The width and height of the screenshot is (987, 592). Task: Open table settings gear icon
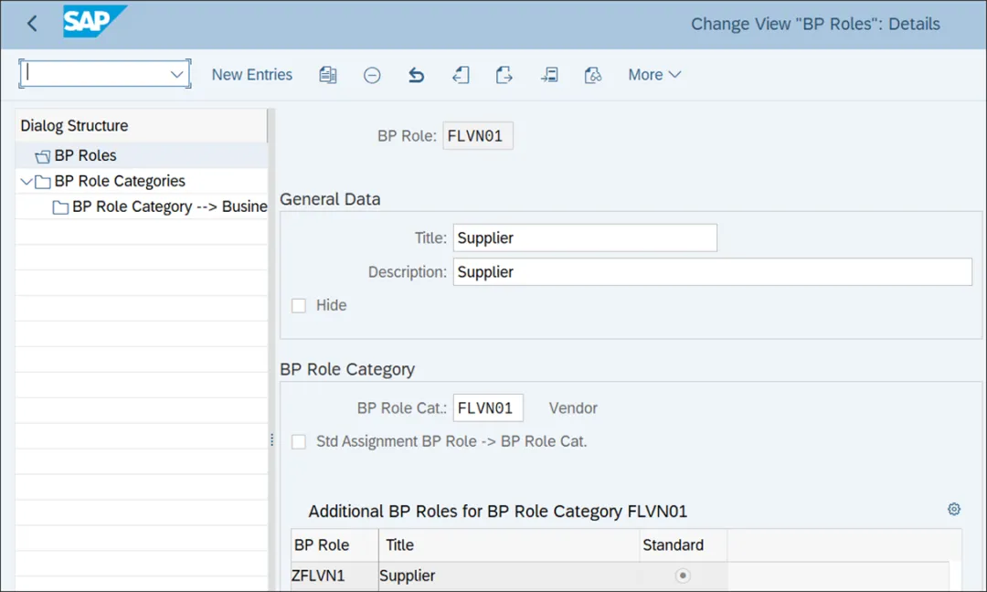(954, 509)
